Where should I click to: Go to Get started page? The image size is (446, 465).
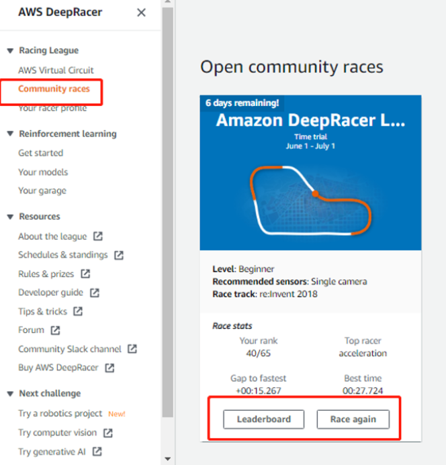[x=41, y=153]
